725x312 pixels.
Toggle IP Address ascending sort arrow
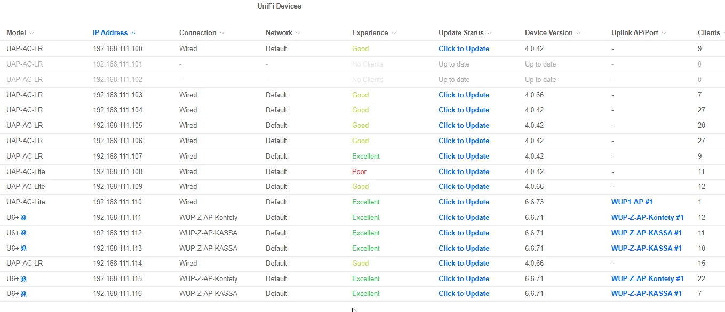click(133, 33)
